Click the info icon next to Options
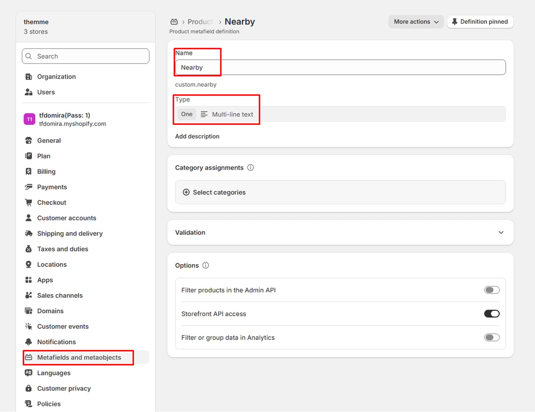535x412 pixels. coord(206,265)
